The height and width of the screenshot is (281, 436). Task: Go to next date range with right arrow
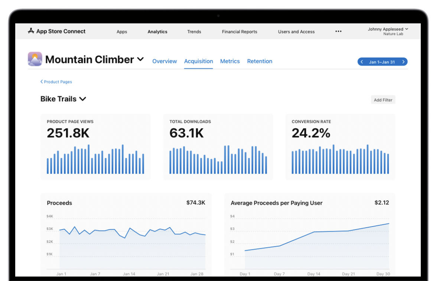403,62
